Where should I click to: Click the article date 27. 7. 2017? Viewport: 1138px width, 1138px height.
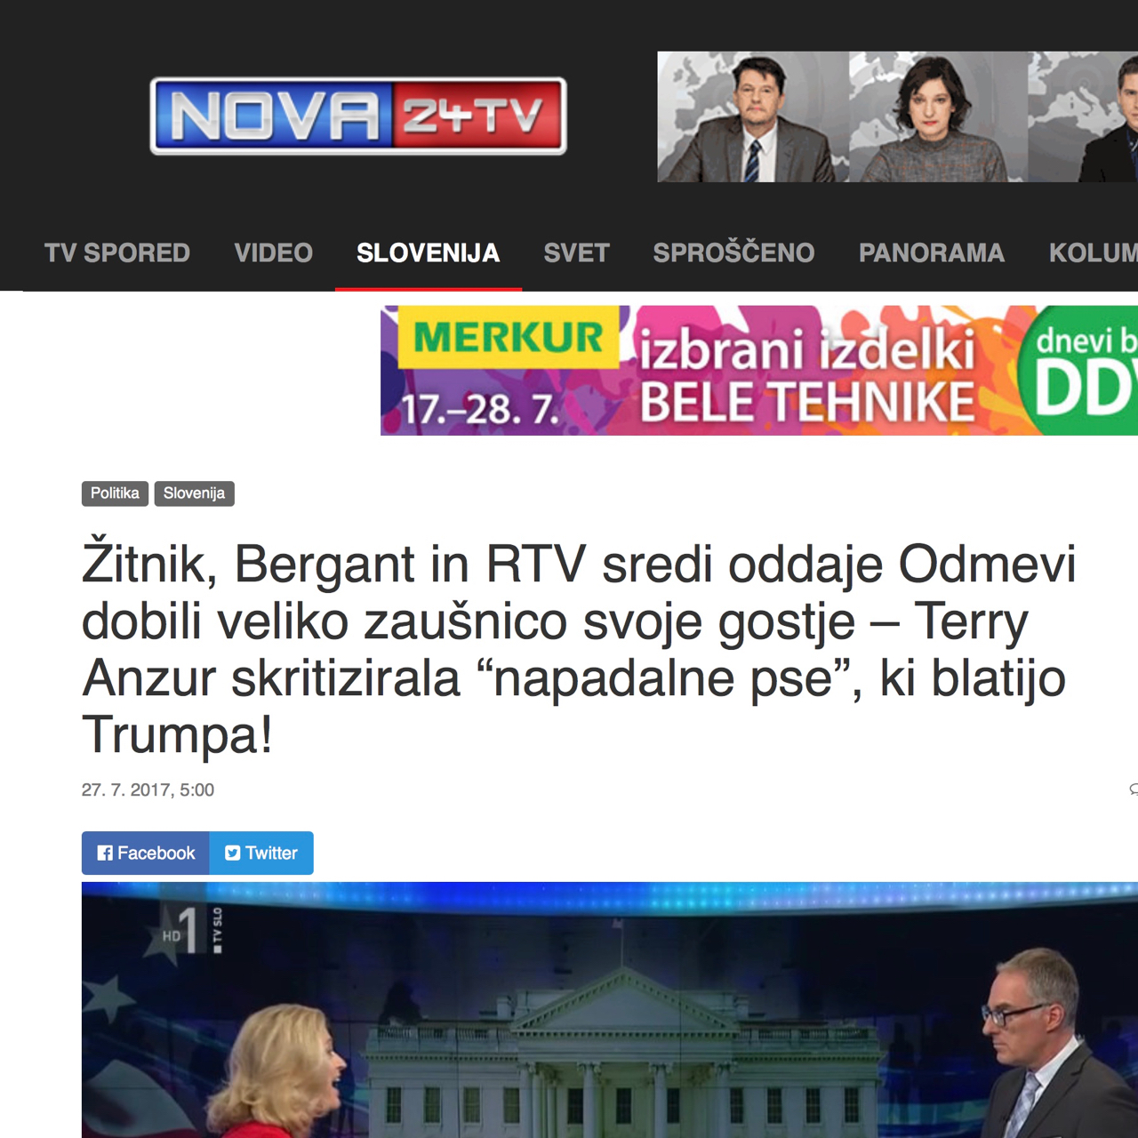tap(148, 789)
